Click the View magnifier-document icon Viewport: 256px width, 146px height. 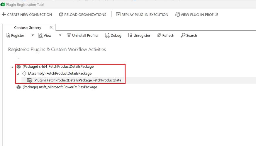coord(40,35)
